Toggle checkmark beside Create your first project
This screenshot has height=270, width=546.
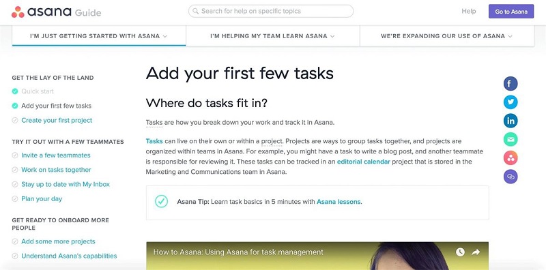[15, 121]
